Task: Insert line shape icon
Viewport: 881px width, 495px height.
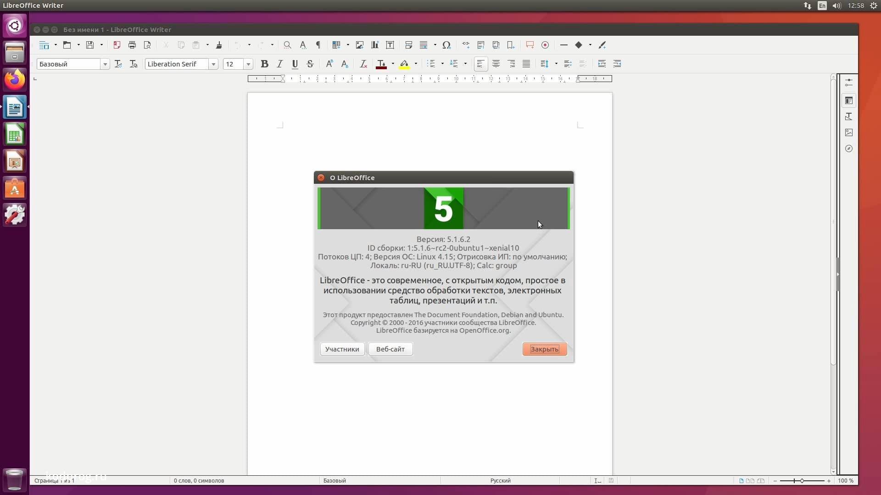Action: 564,45
